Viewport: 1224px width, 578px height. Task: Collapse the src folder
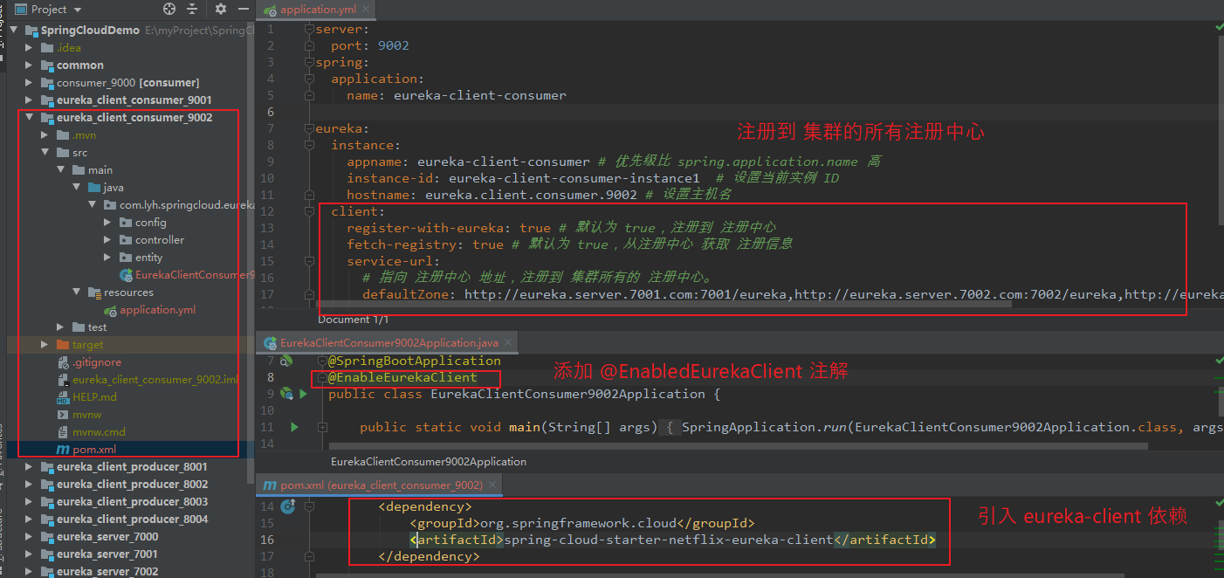(x=45, y=153)
